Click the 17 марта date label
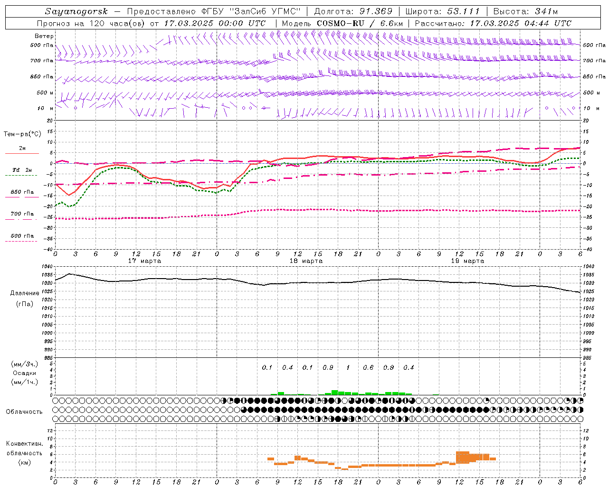The image size is (608, 486). pos(145,261)
